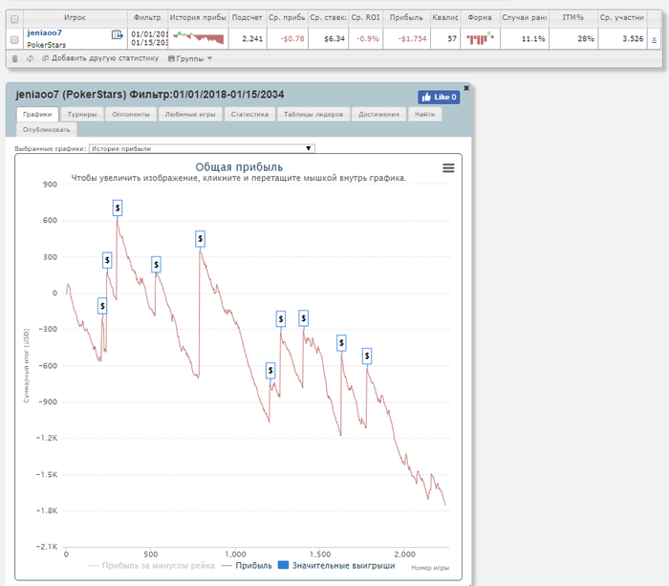Viewport: 669px width, 586px height.
Task: Close the jeniaoo7 graph panel
Action: pyautogui.click(x=466, y=88)
